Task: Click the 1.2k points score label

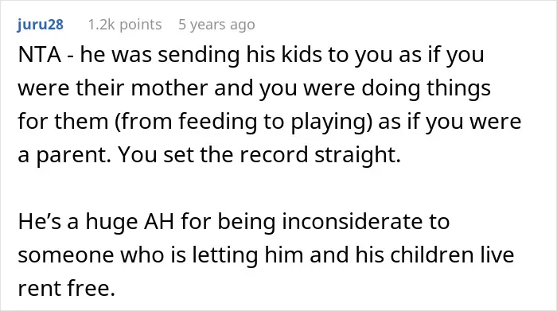Action: pyautogui.click(x=125, y=25)
